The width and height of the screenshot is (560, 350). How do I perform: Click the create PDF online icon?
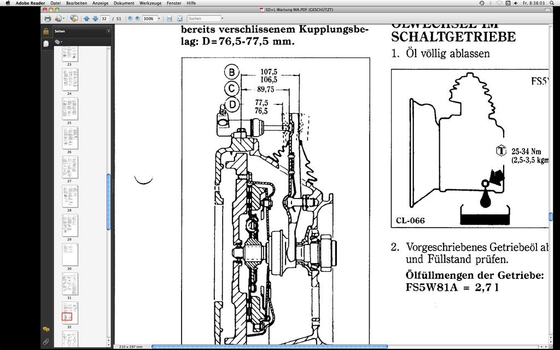pos(58,19)
